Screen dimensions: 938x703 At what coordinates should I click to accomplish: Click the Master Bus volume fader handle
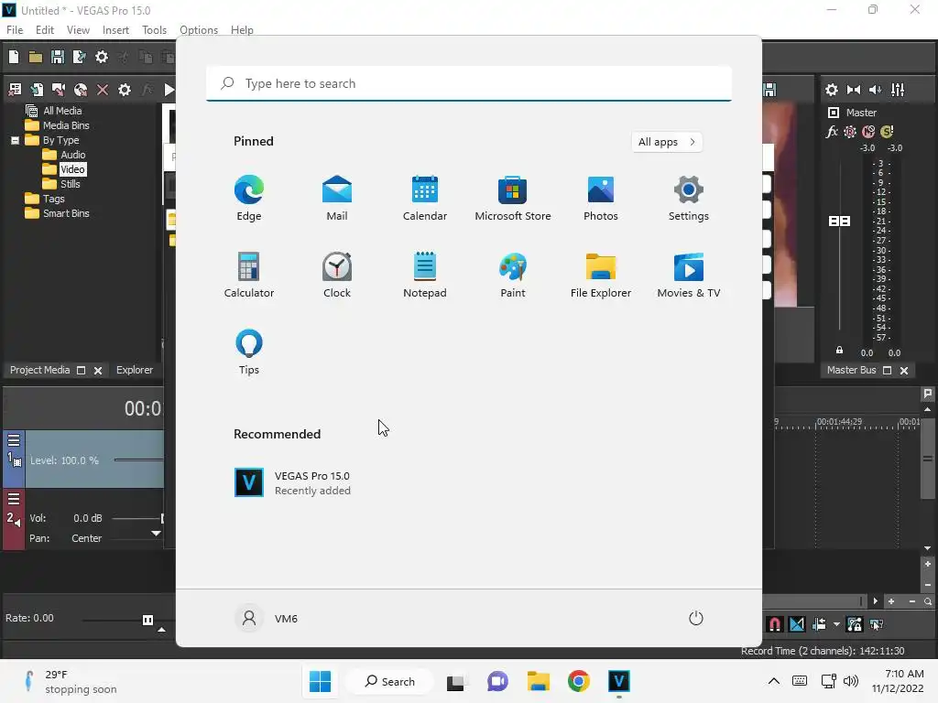839,222
